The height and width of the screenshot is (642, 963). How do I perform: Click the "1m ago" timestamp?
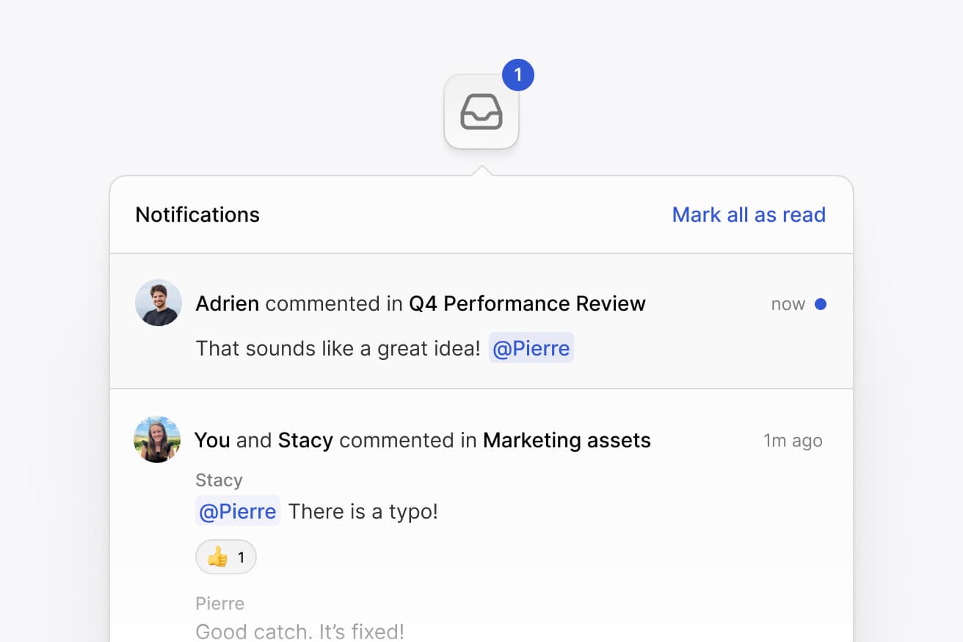tap(793, 441)
